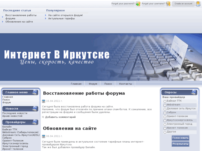Click Форум in the left main menu
This screenshot has height=151, width=202.
(6, 103)
